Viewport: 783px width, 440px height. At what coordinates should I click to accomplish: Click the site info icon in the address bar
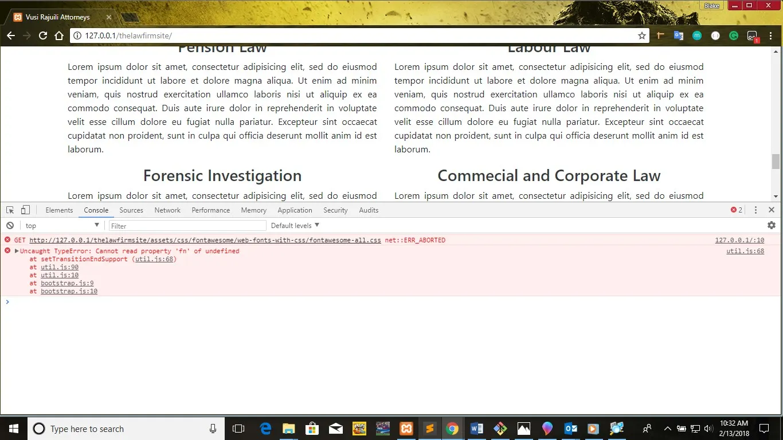coord(77,36)
